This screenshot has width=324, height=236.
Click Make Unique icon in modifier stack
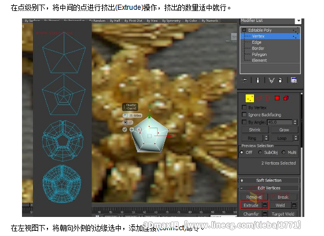pyautogui.click(x=271, y=80)
